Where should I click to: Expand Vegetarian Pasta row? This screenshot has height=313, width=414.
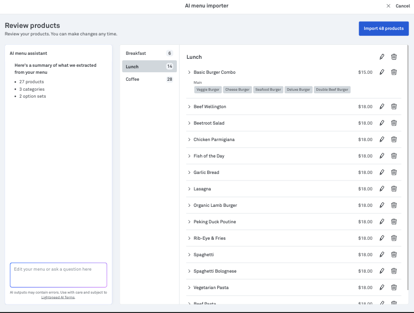point(189,288)
